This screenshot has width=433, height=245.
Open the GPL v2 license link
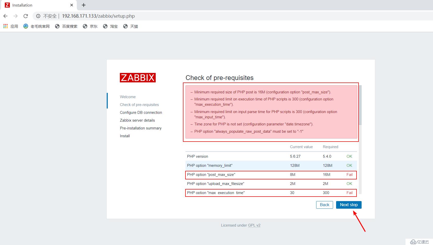coord(254,225)
